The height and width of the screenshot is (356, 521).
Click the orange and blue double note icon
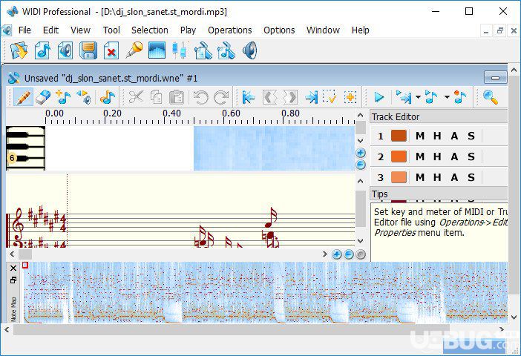pyautogui.click(x=108, y=97)
